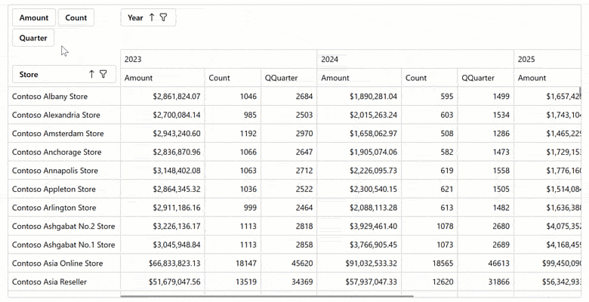
Task: Click Count header under 2023
Action: 233,78
